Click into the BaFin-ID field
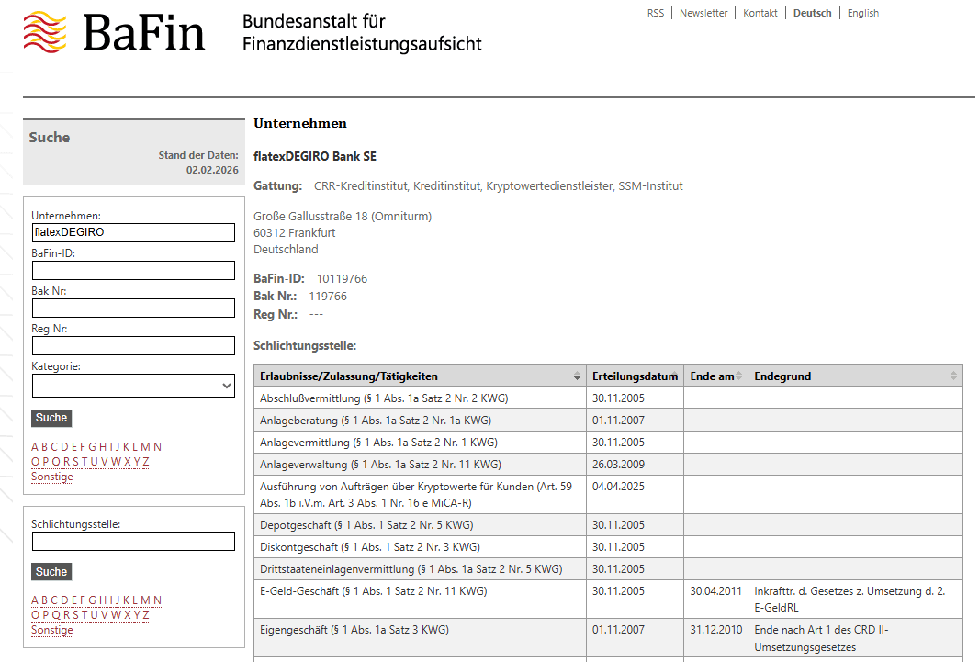The width and height of the screenshot is (979, 662). (133, 270)
